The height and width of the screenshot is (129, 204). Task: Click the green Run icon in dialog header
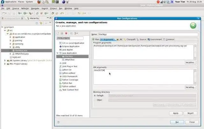click(193, 26)
